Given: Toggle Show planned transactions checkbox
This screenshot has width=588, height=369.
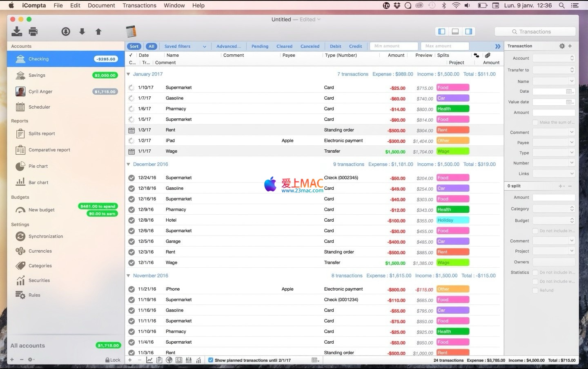Looking at the screenshot, I should click(211, 360).
